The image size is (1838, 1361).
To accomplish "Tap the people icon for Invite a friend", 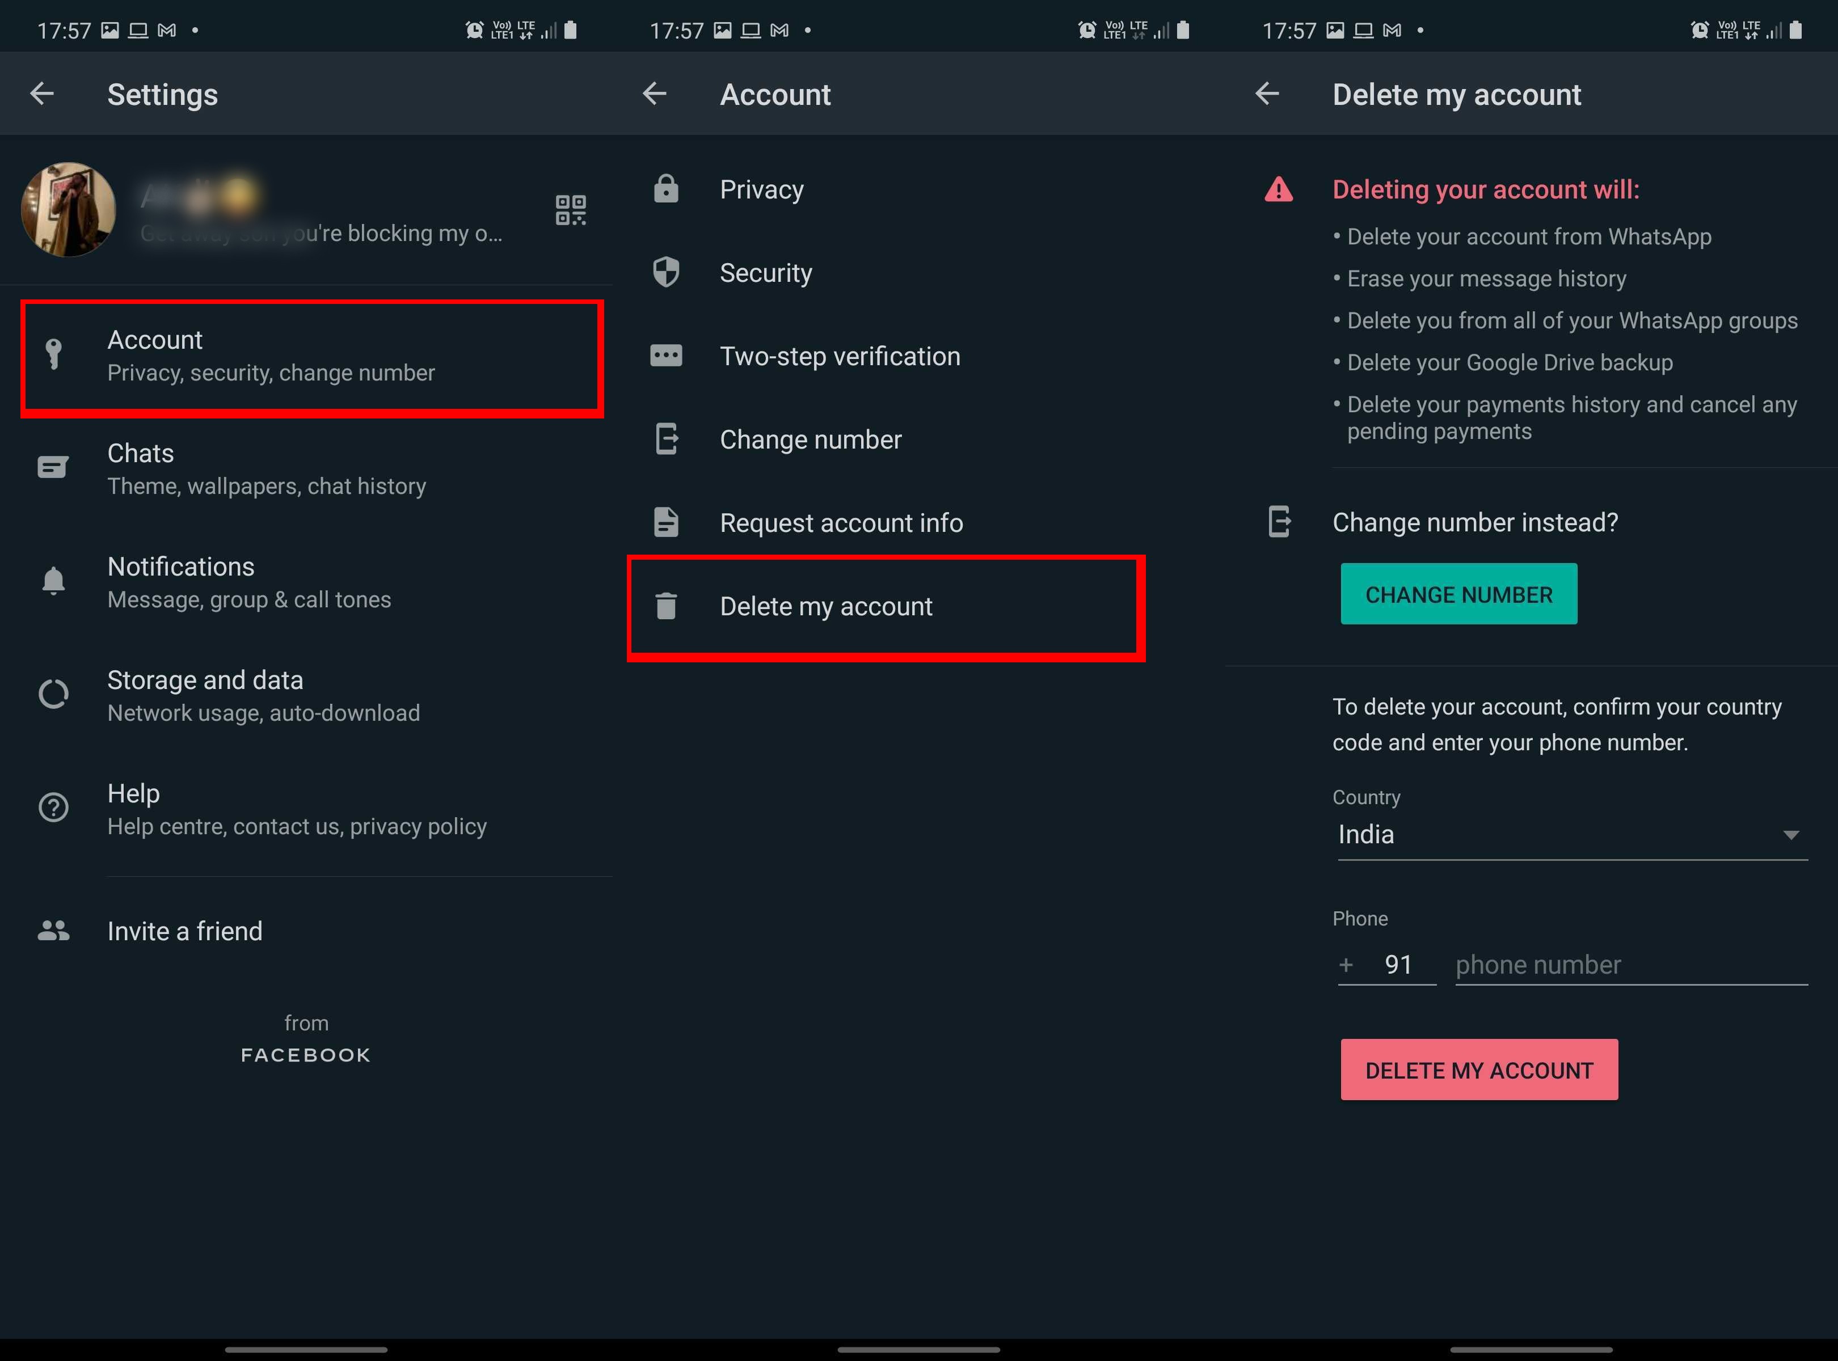I will pos(53,931).
